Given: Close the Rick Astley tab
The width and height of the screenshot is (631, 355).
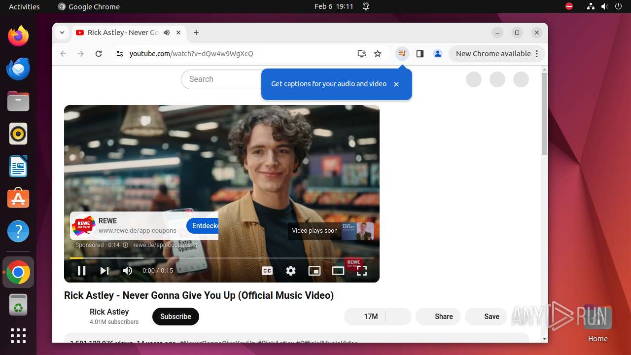Looking at the screenshot, I should point(178,33).
